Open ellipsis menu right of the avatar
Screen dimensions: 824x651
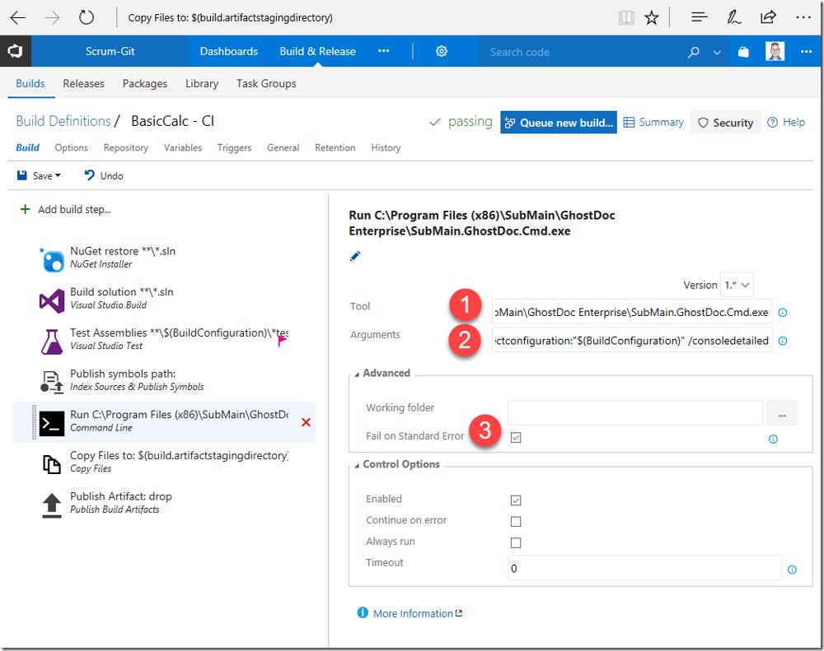tap(806, 52)
